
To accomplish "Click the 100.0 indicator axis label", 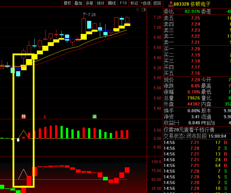I will click(x=156, y=162).
